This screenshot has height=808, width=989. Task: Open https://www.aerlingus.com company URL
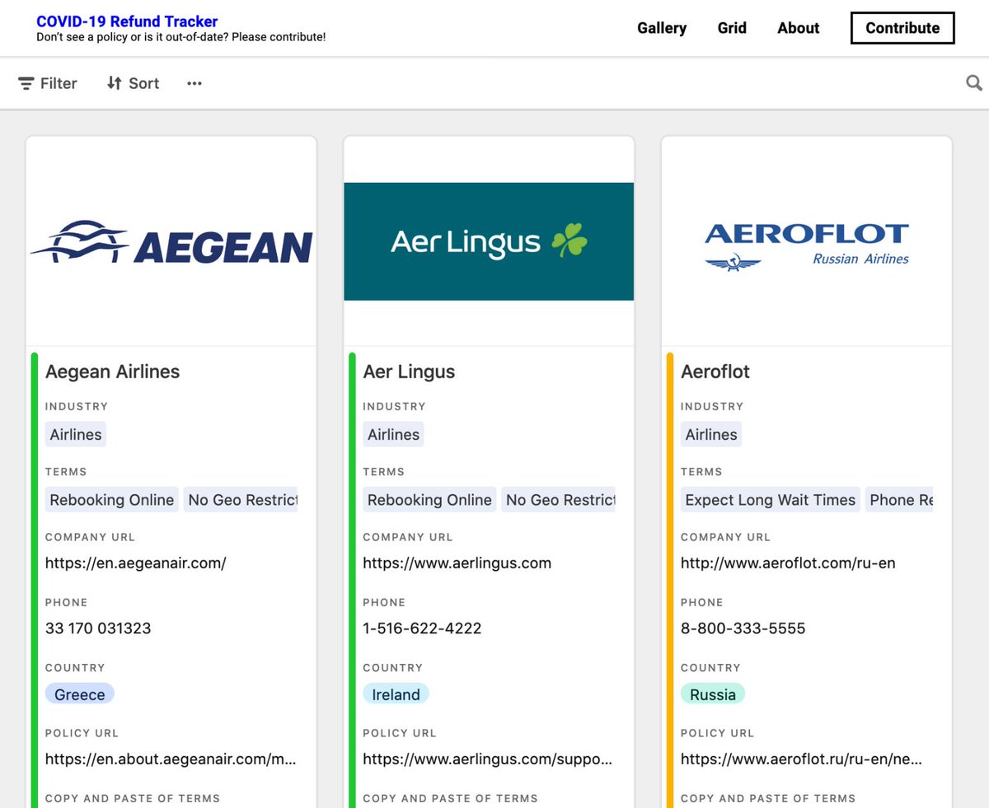[x=457, y=563]
